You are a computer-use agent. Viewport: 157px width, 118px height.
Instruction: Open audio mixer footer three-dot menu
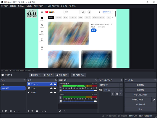click(x=65, y=111)
